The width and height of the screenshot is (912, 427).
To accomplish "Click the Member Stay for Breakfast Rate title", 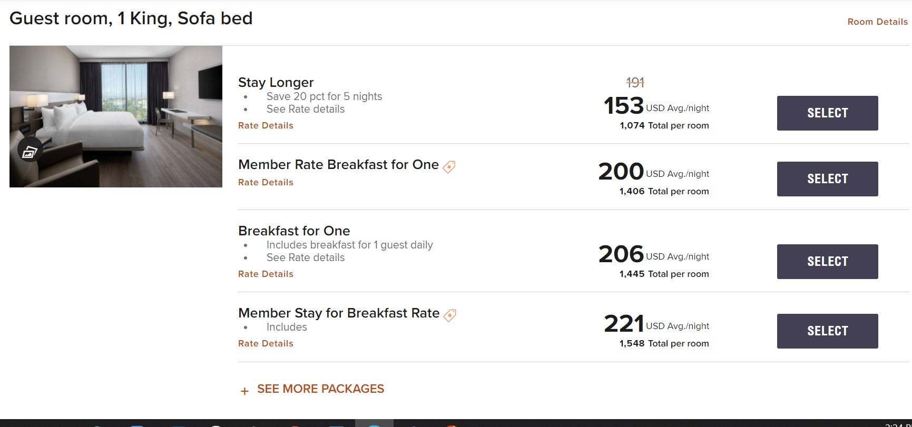I will tap(338, 313).
